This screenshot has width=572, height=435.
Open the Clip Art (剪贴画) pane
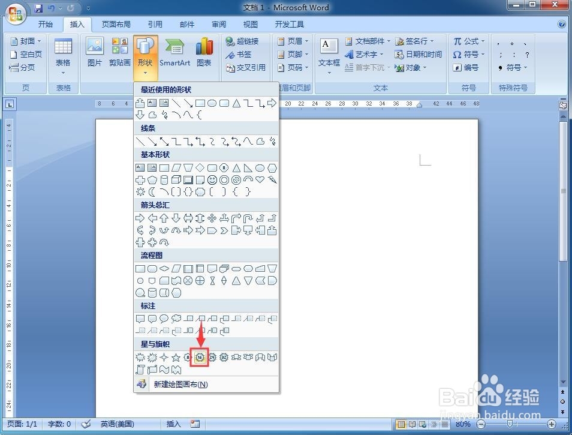120,52
